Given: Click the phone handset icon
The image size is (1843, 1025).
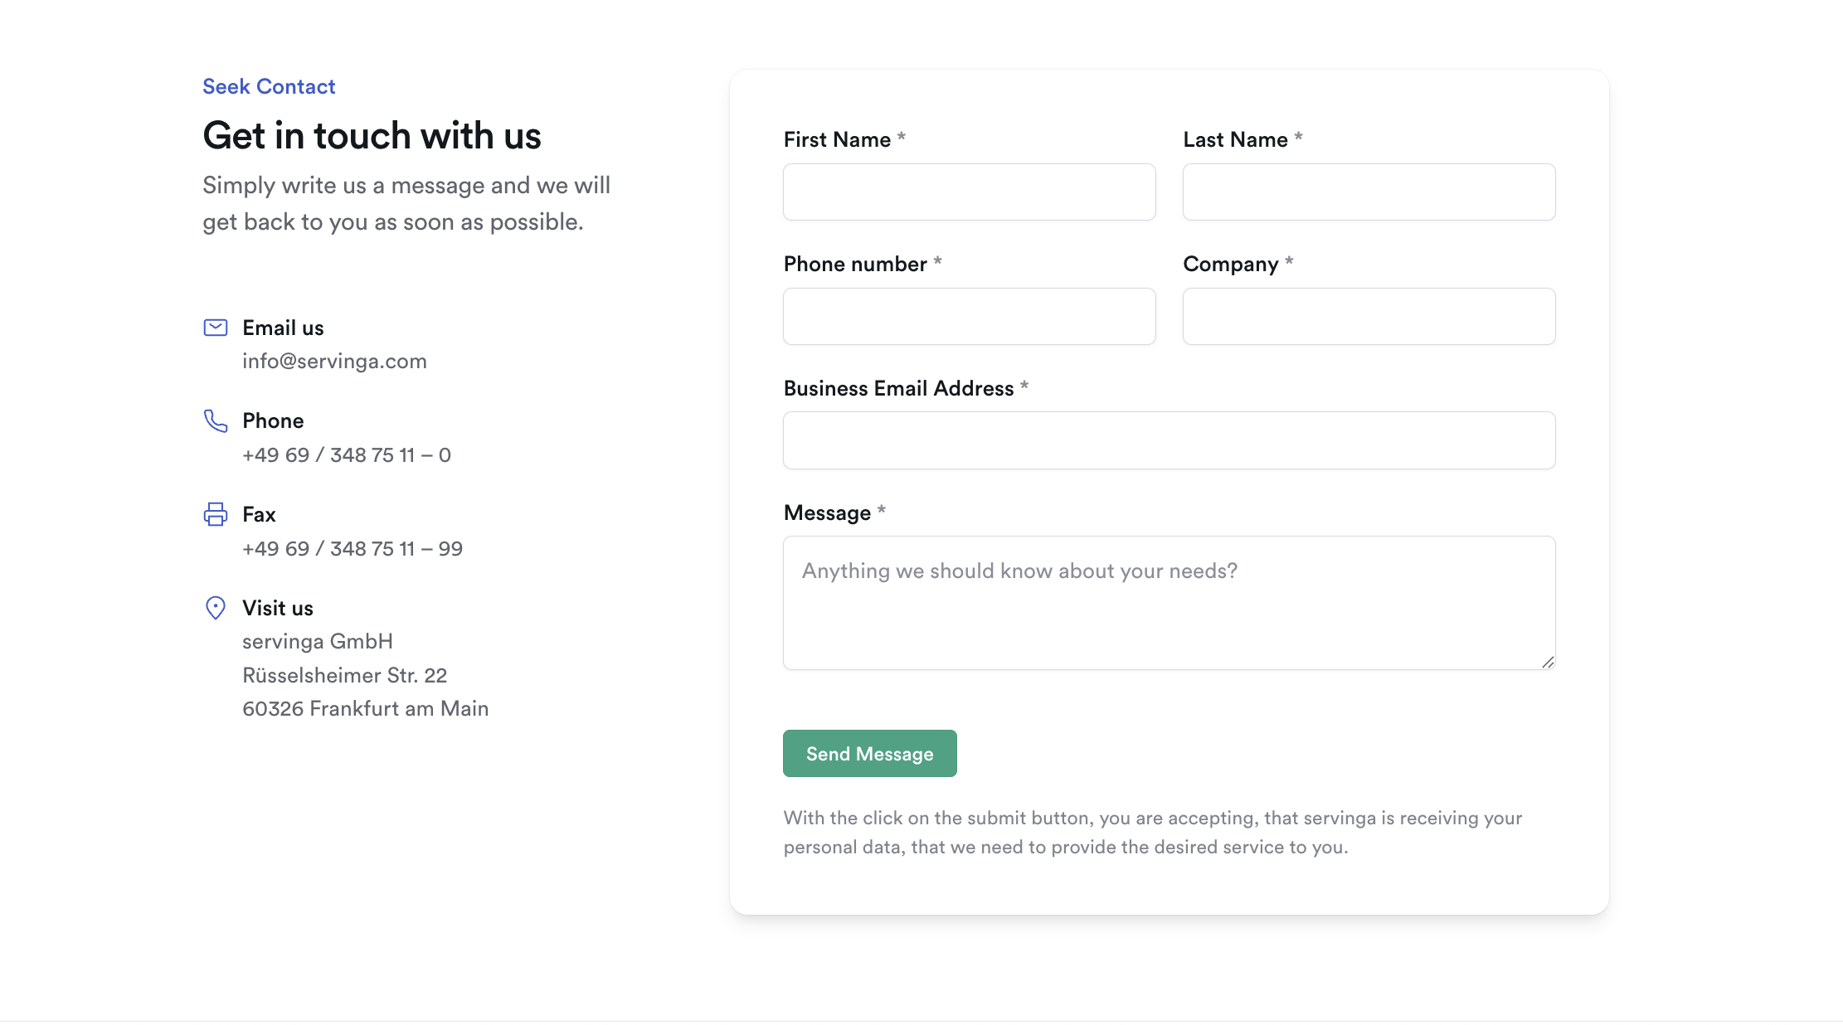Looking at the screenshot, I should [216, 421].
